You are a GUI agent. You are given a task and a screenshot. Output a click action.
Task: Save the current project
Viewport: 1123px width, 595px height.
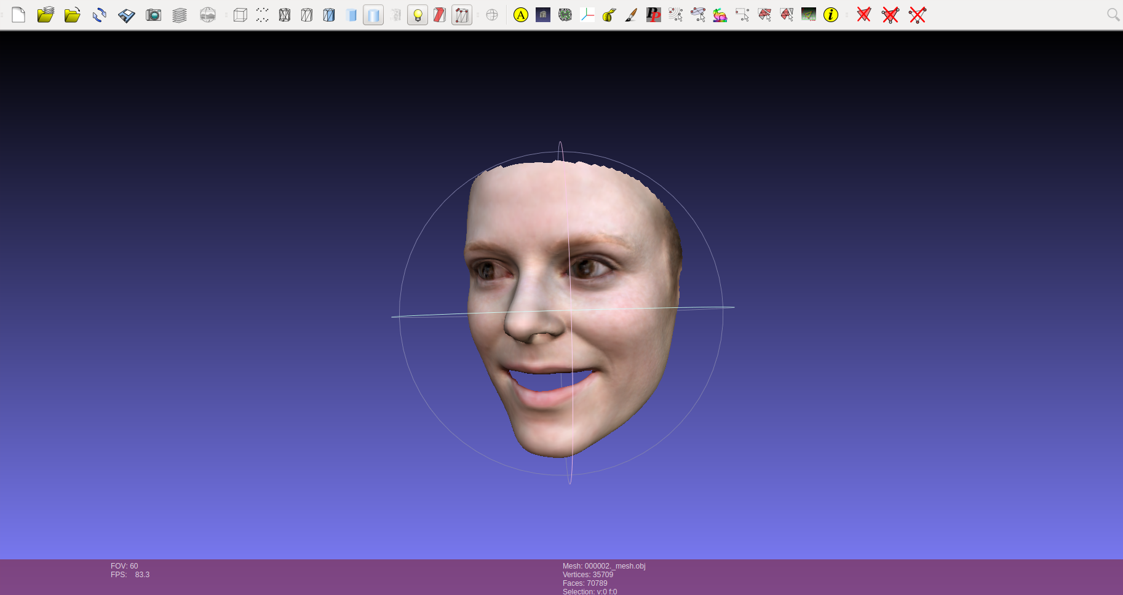coord(126,15)
